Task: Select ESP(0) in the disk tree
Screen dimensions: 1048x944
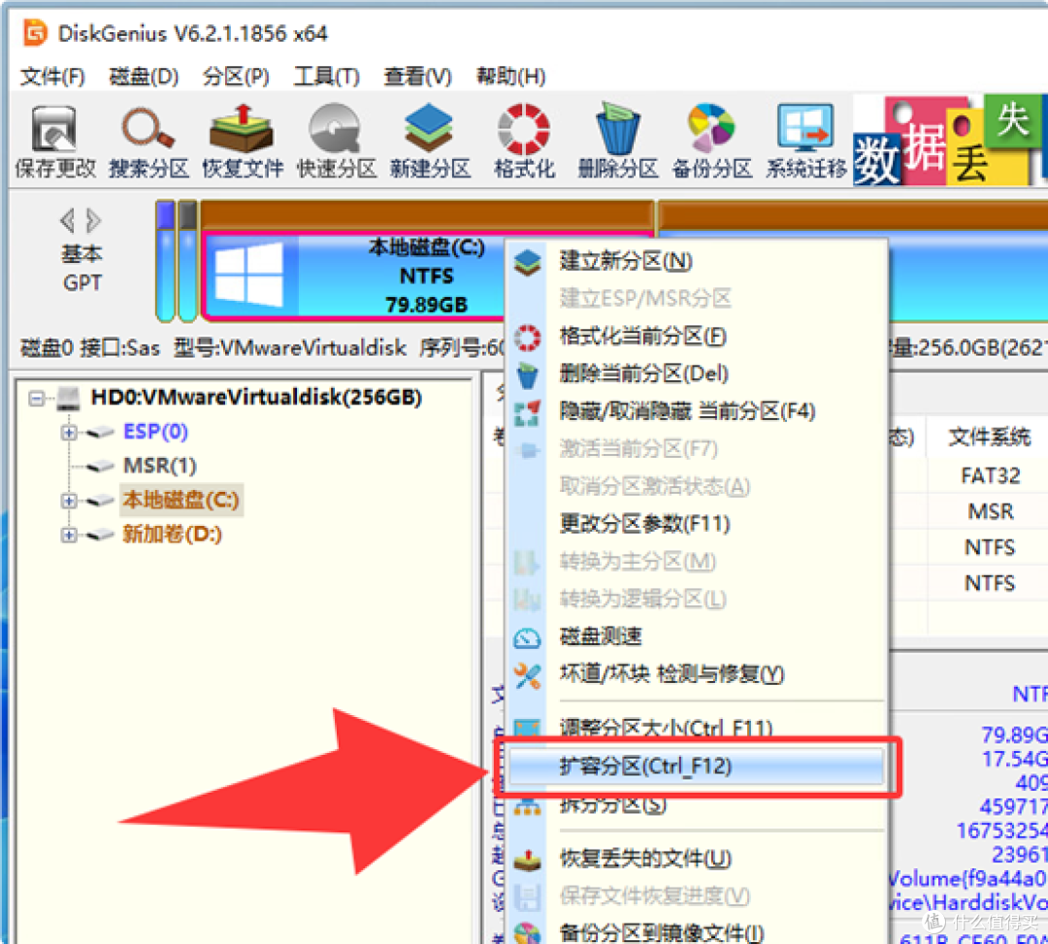Action: point(155,432)
